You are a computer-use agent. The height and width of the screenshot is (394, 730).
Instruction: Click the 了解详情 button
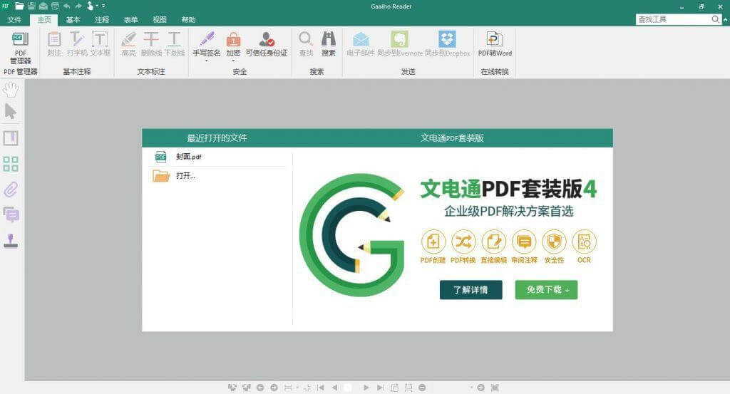[x=471, y=290]
